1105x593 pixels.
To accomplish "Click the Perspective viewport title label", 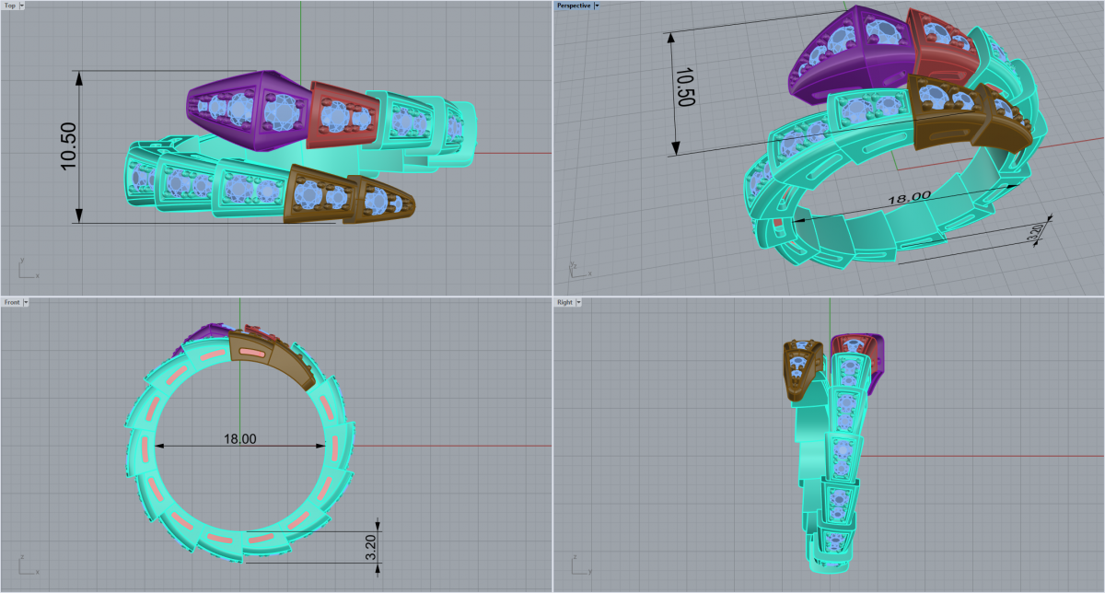I will point(574,6).
